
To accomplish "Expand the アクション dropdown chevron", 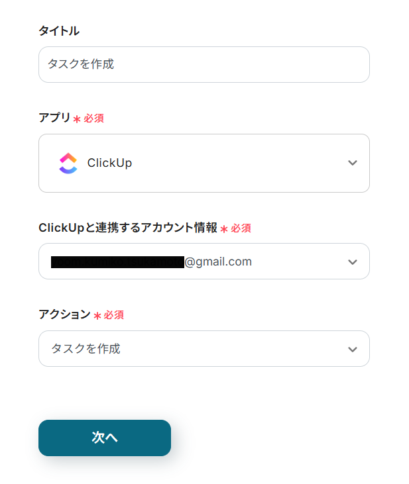I will pos(353,349).
